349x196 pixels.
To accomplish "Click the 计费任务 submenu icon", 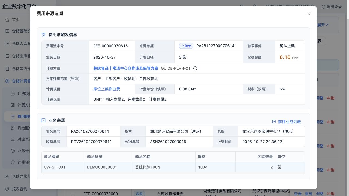I will coord(13,162).
